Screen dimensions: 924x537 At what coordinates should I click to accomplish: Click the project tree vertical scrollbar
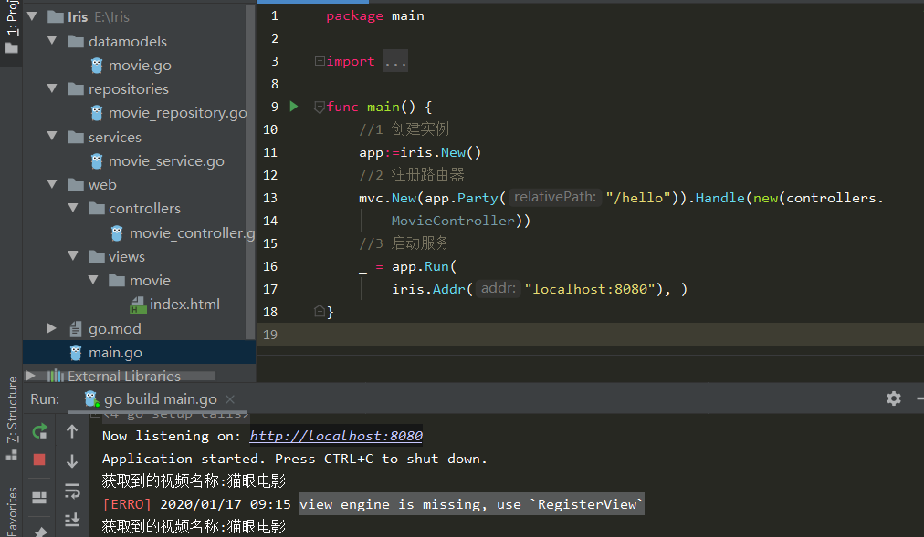(x=251, y=170)
